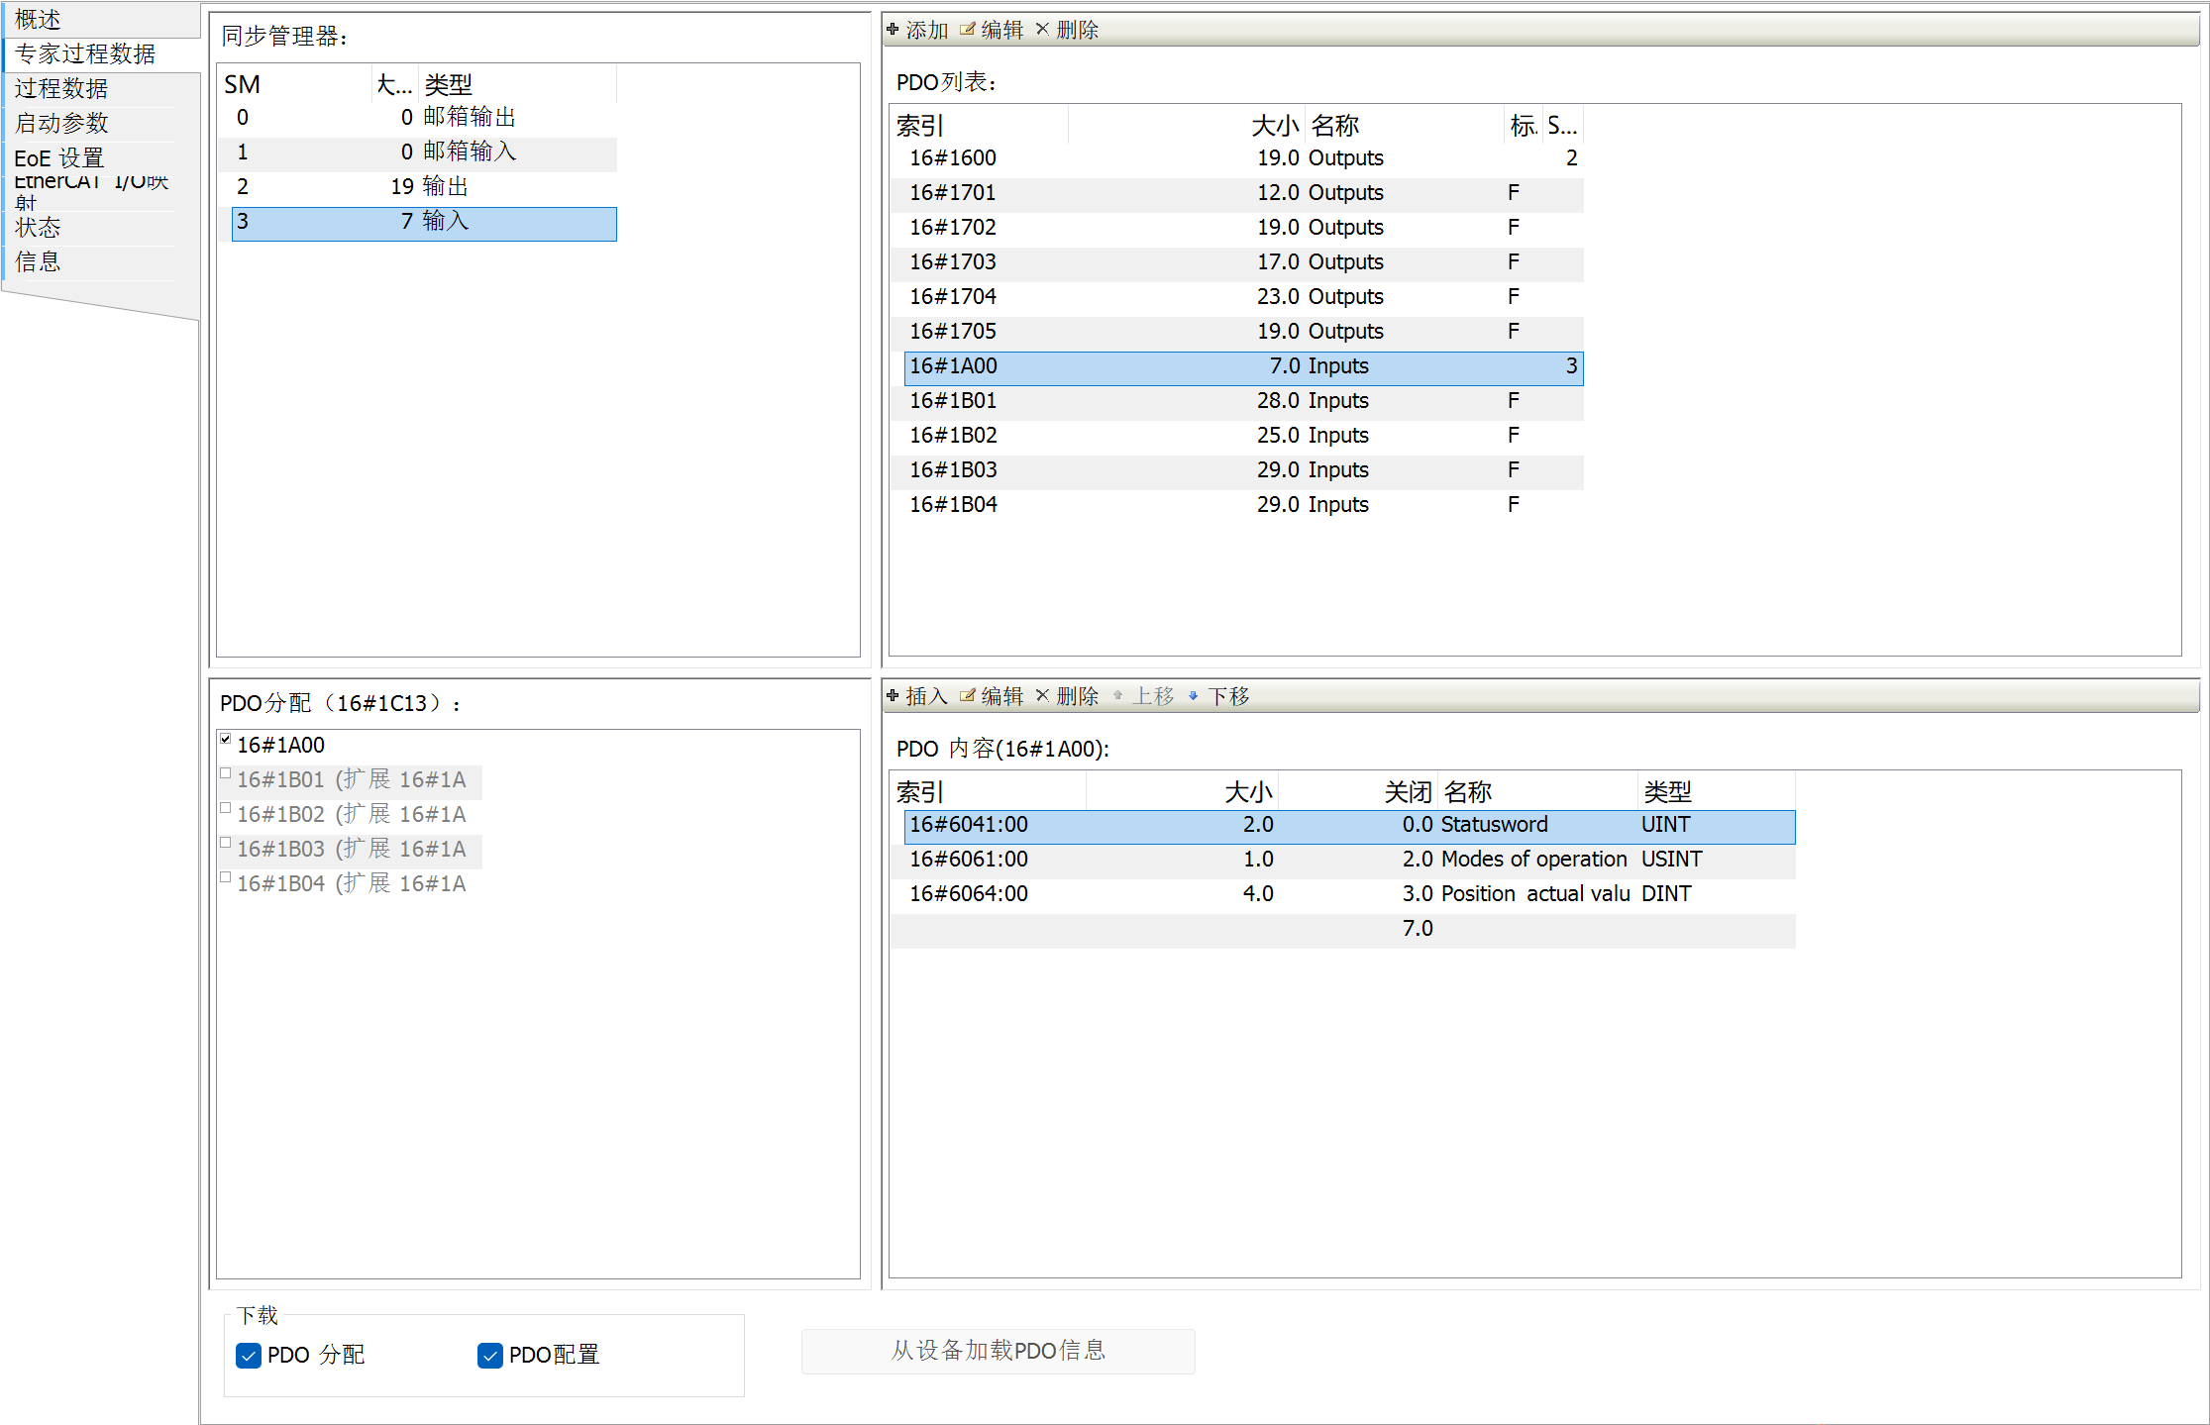Click the 名称 header in PDO content table
Image resolution: width=2210 pixels, height=1425 pixels.
1536,792
